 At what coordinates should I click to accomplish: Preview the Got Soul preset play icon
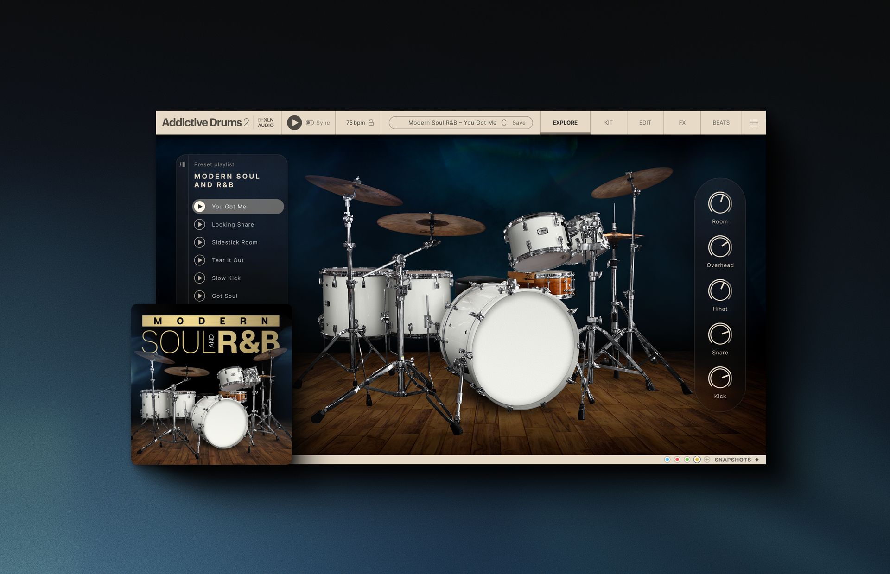point(199,296)
